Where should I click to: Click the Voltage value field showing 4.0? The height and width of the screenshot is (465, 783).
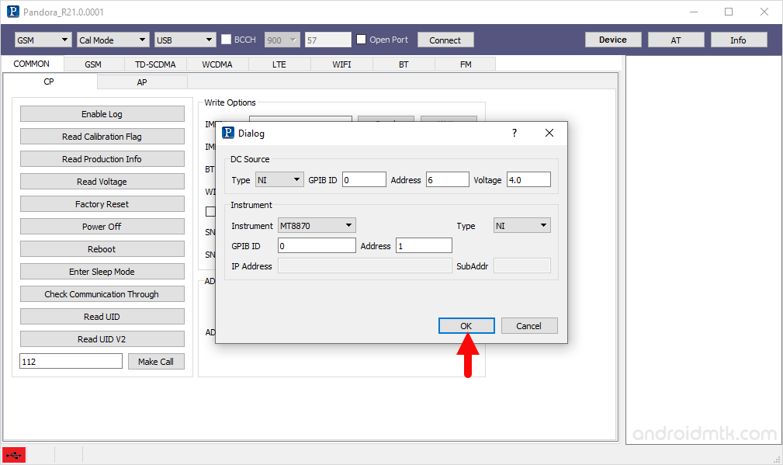pyautogui.click(x=528, y=179)
